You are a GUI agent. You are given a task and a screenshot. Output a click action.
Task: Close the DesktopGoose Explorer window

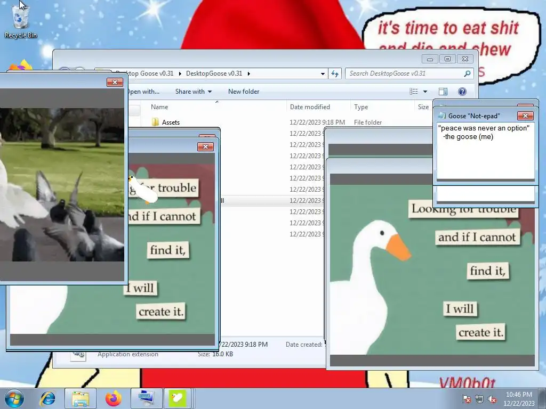pos(465,59)
